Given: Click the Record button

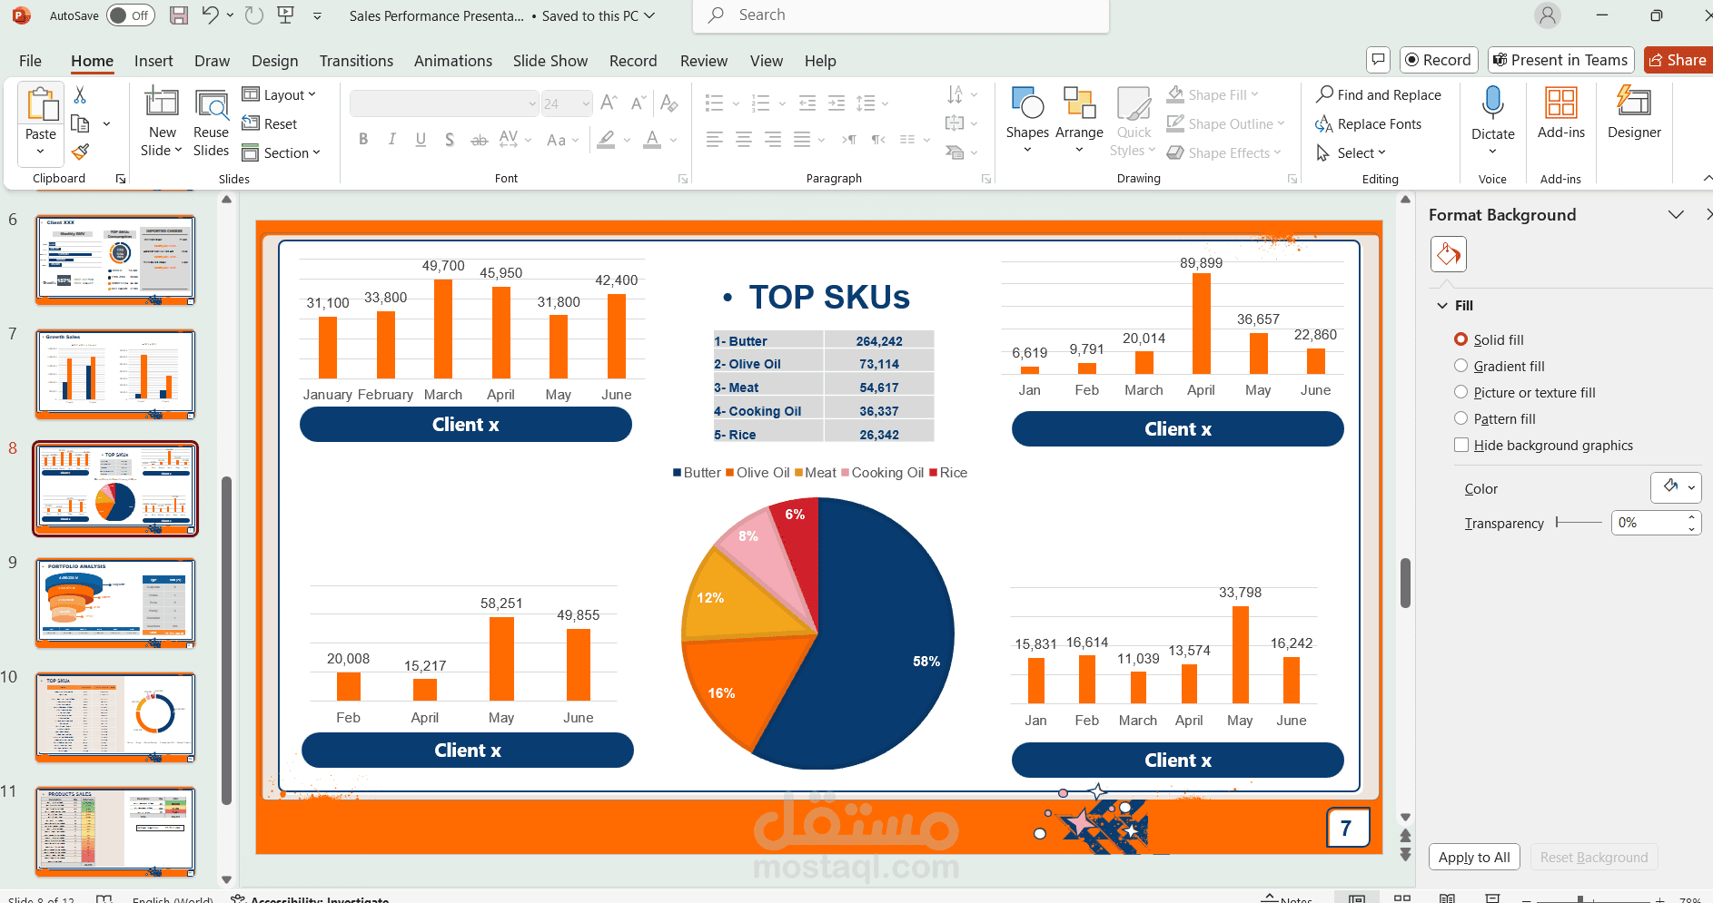Looking at the screenshot, I should (x=1439, y=60).
